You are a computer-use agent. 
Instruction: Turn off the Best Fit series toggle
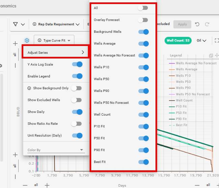143,162
